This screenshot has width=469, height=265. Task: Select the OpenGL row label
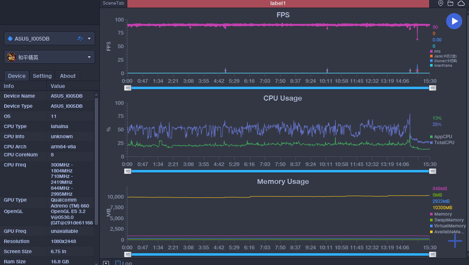(13, 211)
